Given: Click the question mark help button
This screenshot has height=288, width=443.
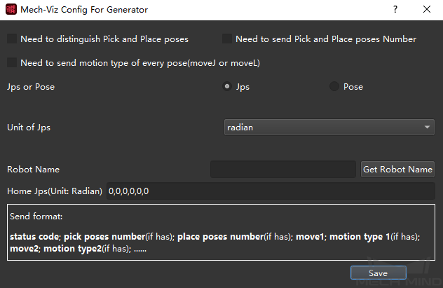Looking at the screenshot, I should (x=395, y=10).
